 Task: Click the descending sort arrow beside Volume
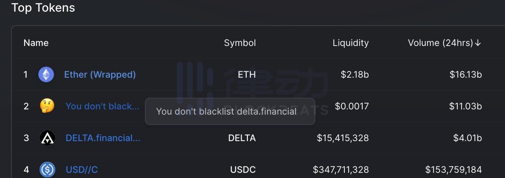tap(478, 43)
